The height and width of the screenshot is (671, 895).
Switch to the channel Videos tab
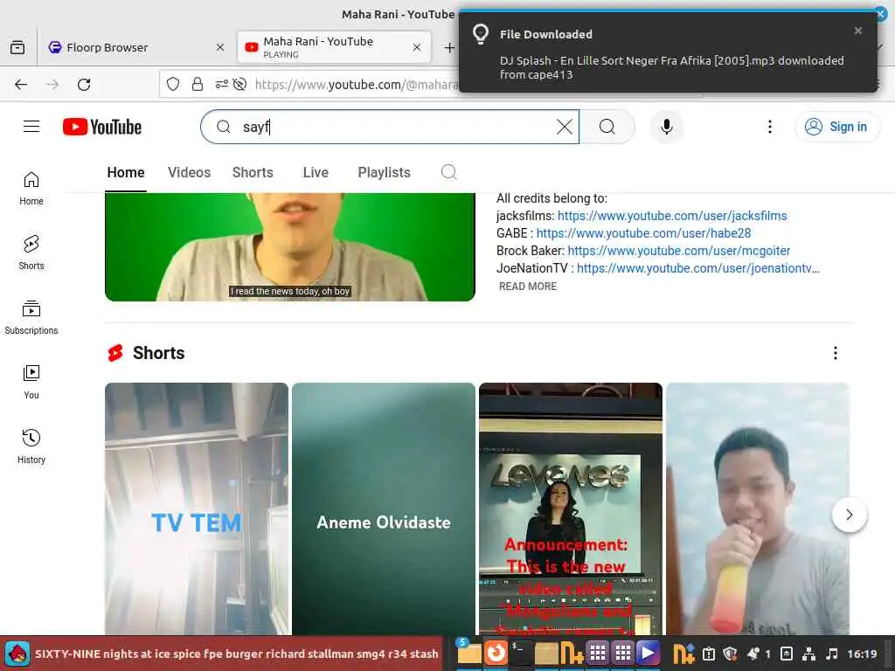[x=189, y=172]
